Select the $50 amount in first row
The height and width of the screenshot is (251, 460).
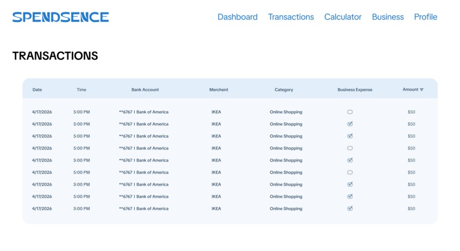click(411, 112)
